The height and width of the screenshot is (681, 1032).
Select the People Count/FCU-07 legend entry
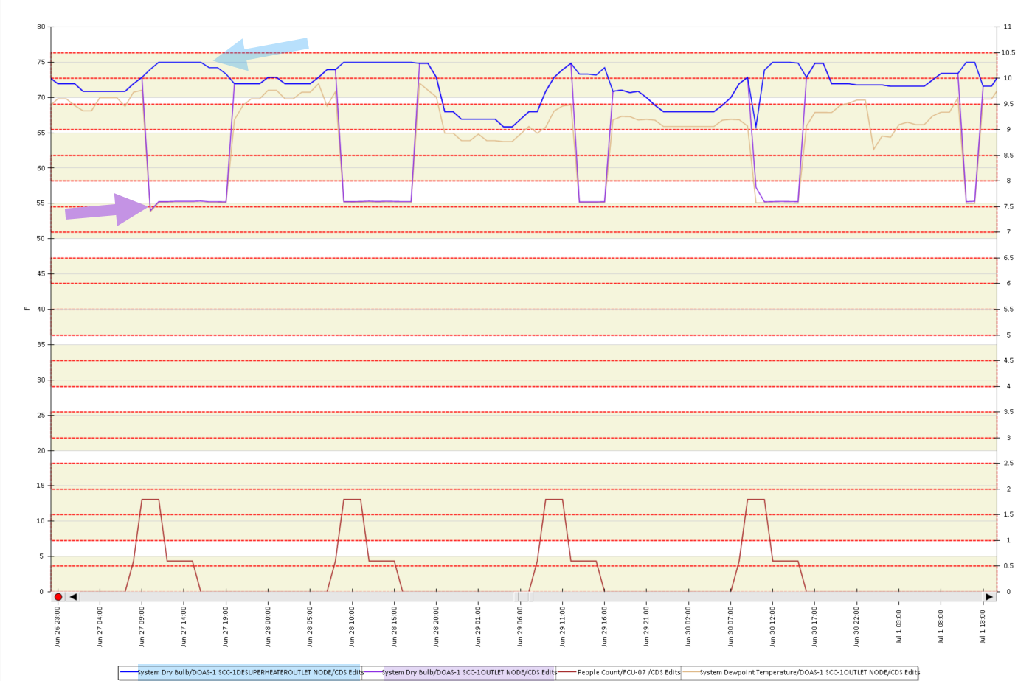(620, 672)
